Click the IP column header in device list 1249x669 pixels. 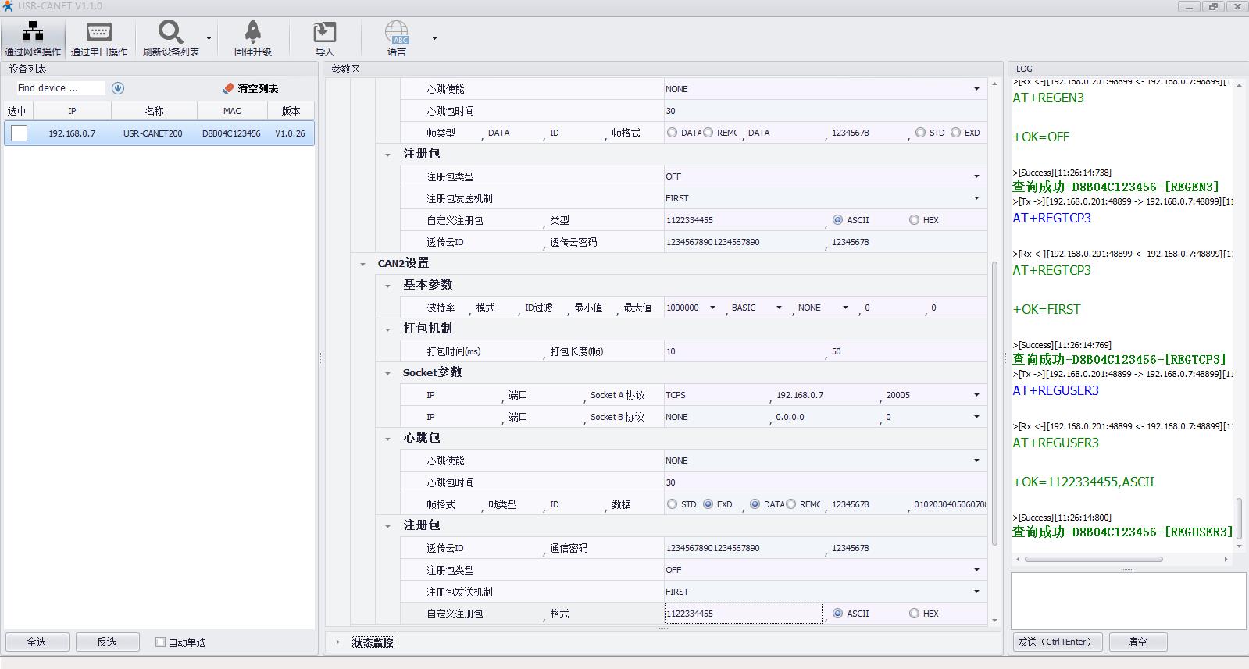click(72, 111)
